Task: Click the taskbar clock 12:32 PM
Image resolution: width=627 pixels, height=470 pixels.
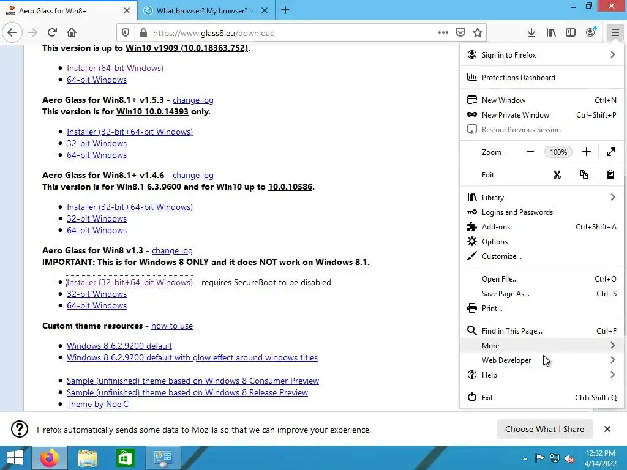Action: (x=600, y=458)
